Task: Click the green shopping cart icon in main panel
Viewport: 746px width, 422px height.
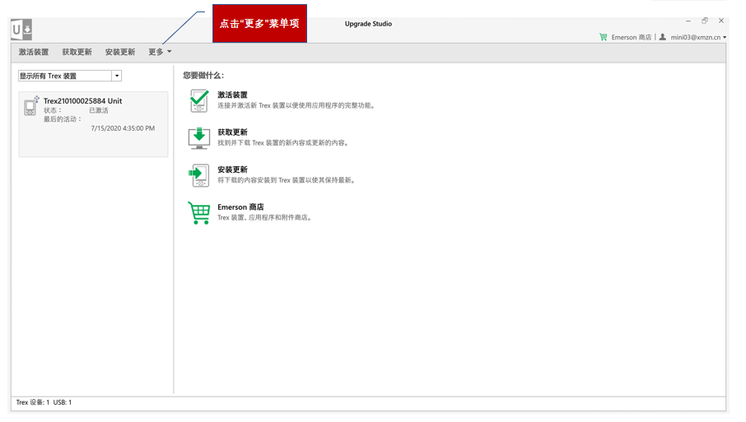Action: [199, 212]
